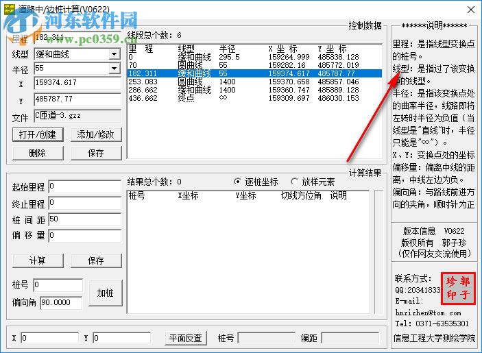Click the control Y coordinate field 485787.77

(77, 99)
